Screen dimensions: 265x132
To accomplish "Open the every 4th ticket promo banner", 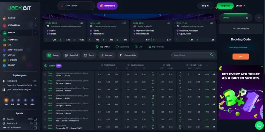I will pyautogui.click(x=241, y=92).
